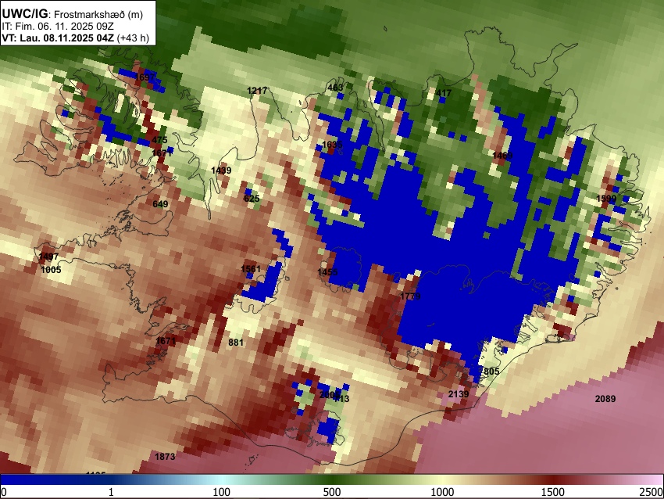Click the 'VT: Lau. 08.11.2025 04Z (+43 h)' line
The image size is (664, 499).
coord(75,38)
